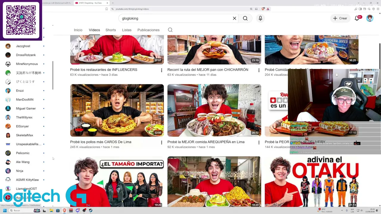The height and width of the screenshot is (214, 381).
Task: Close the Glogloking YouTube tab
Action: pos(107,3)
